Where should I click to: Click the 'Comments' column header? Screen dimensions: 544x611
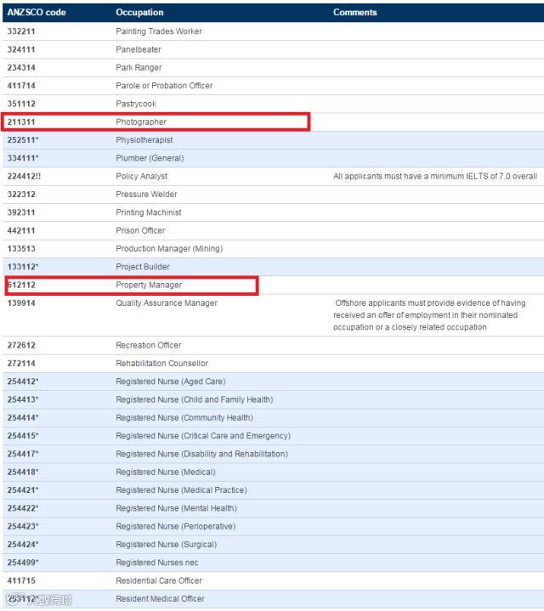(x=355, y=13)
